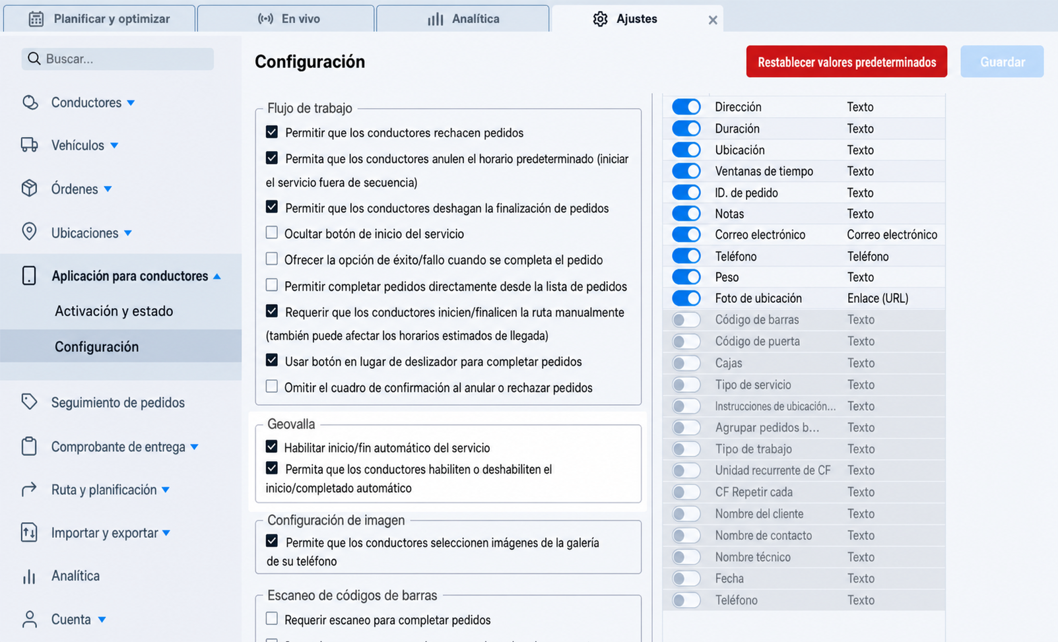Click the Buscar search field
The image size is (1058, 642).
tap(117, 59)
